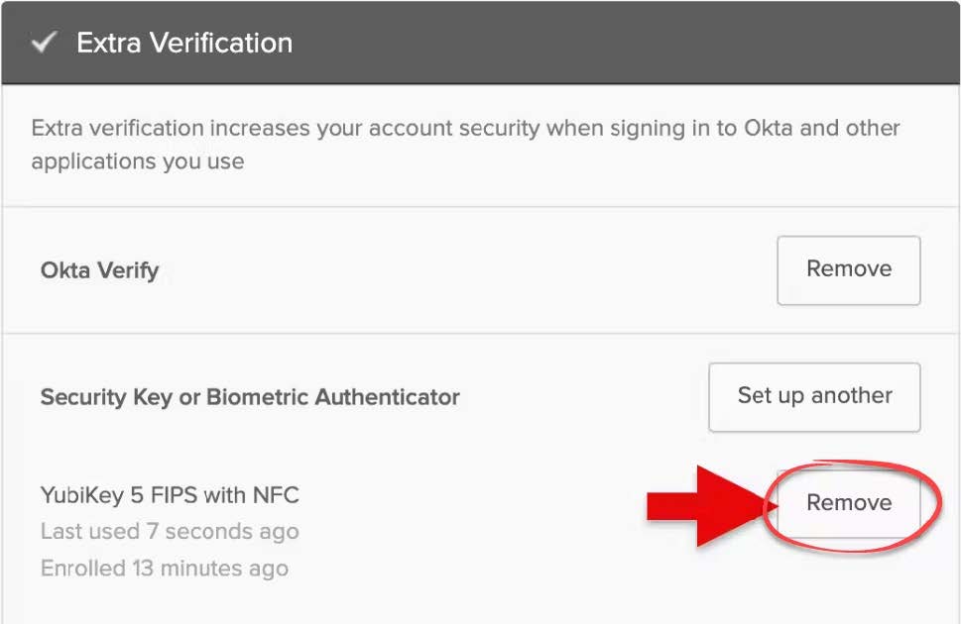
Task: Click the red arrow pointing at Remove
Action: pos(706,505)
